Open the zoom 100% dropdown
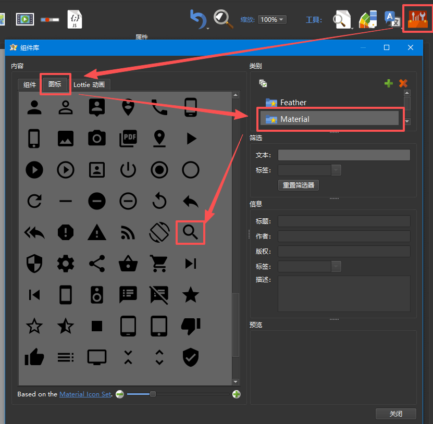The height and width of the screenshot is (424, 433). point(273,20)
